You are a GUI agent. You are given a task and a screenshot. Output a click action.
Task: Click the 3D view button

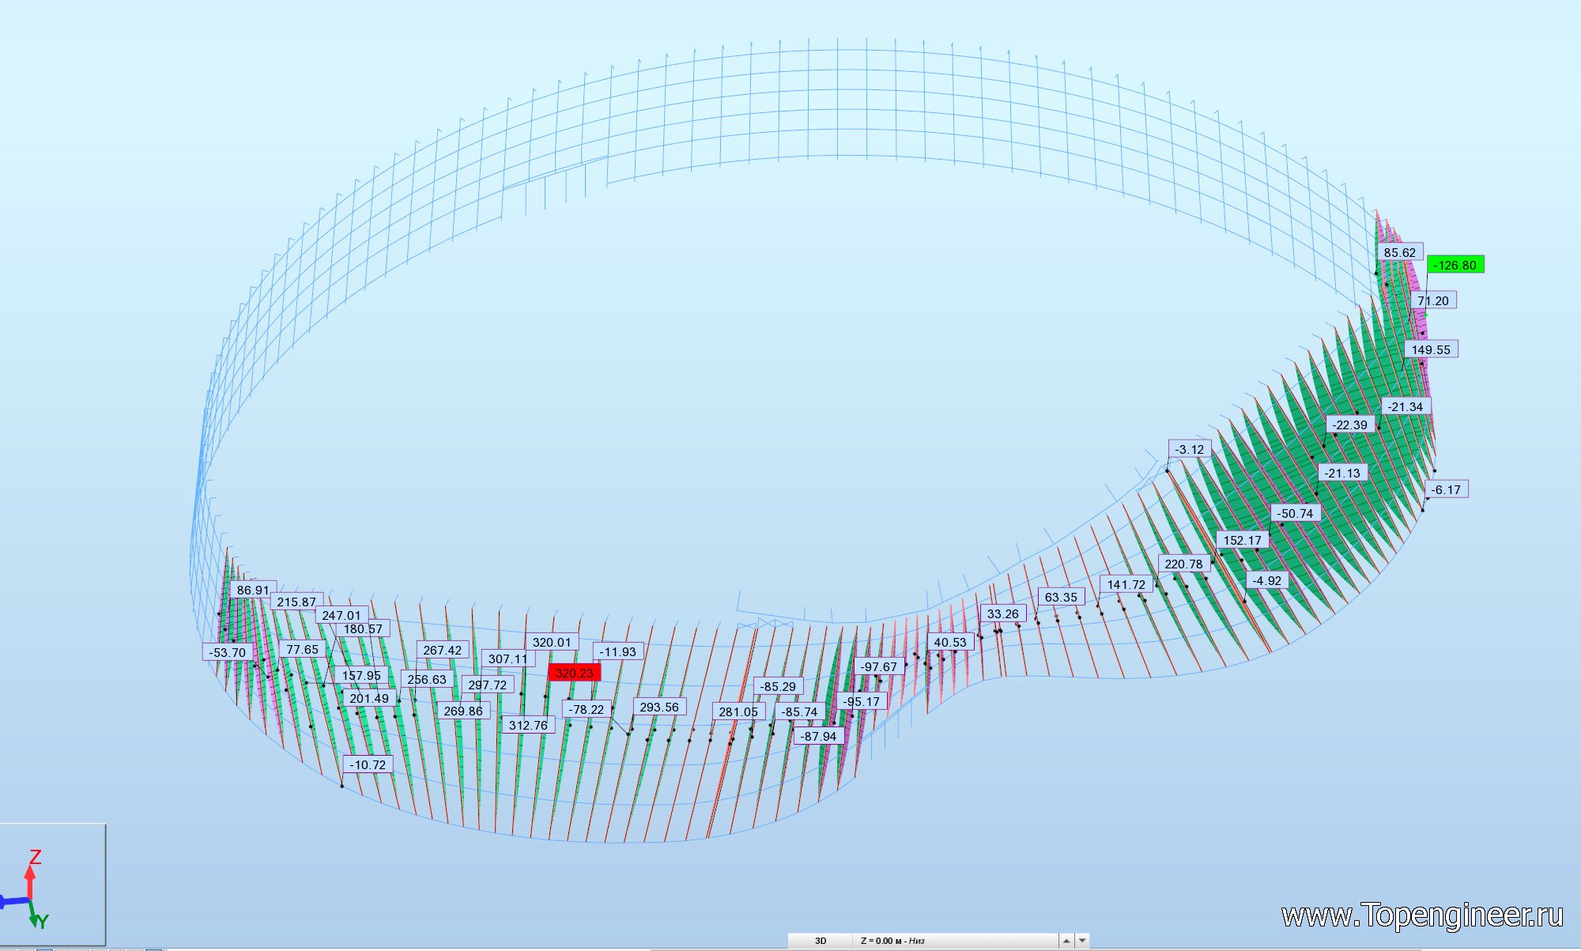tap(821, 941)
